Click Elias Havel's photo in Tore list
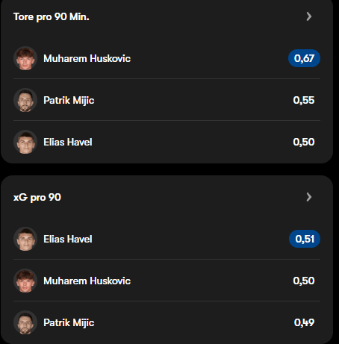Image resolution: width=339 pixels, height=344 pixels. pos(25,142)
